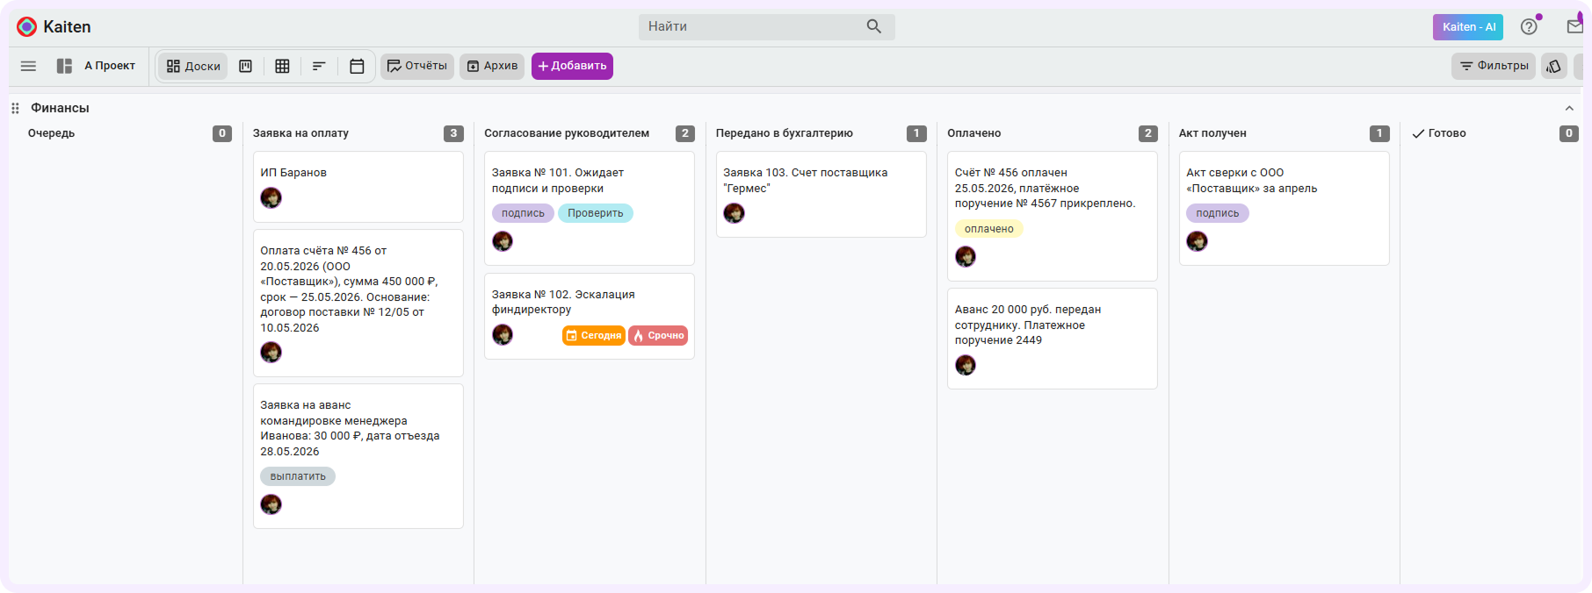Viewport: 1592px width, 593px height.
Task: Click the Очередь column header
Action: [x=51, y=133]
